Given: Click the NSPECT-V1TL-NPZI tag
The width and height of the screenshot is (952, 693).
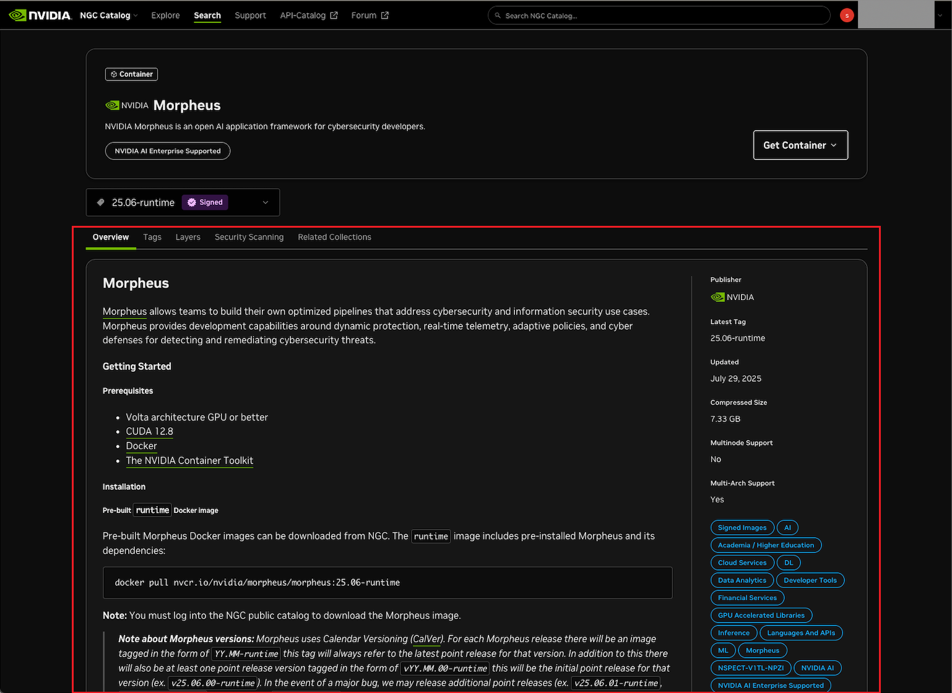Looking at the screenshot, I should pos(751,668).
